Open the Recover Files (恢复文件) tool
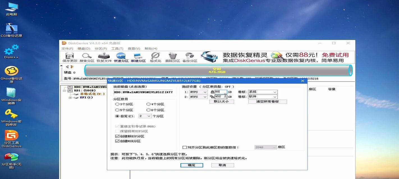This screenshot has width=399, height=179. coord(104,57)
